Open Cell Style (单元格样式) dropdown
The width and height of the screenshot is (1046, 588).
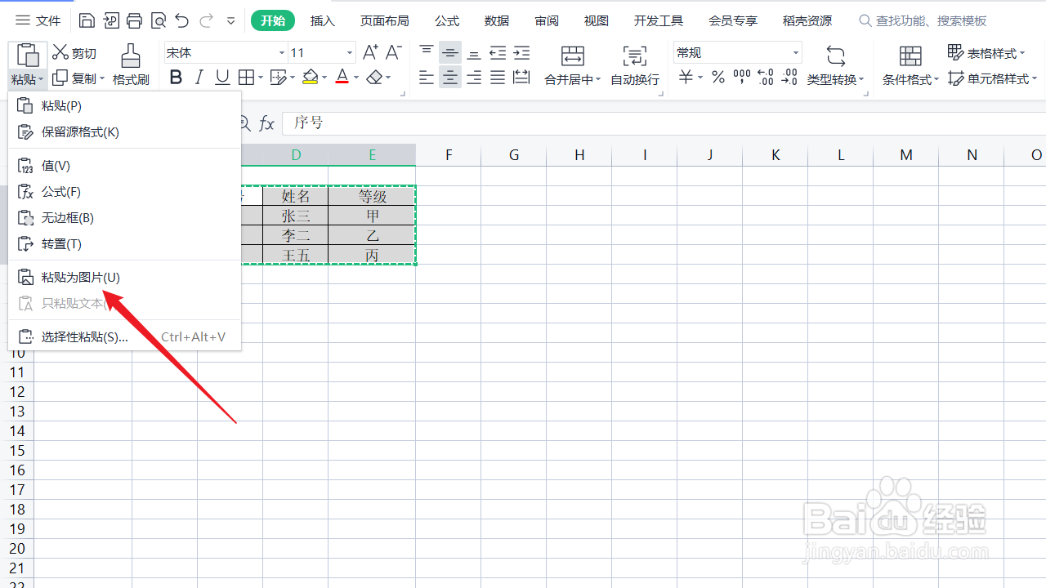click(992, 78)
